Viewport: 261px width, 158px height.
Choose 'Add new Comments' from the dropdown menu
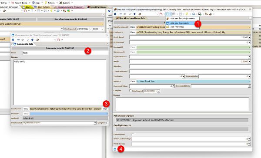[179, 23]
